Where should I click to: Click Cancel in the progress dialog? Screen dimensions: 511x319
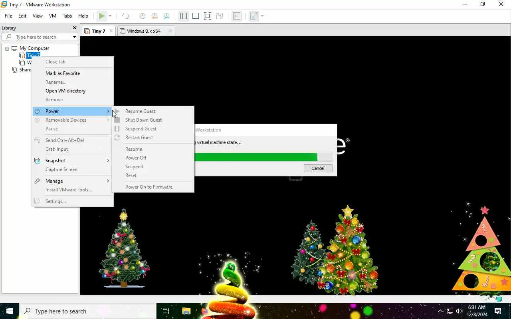[x=318, y=168]
